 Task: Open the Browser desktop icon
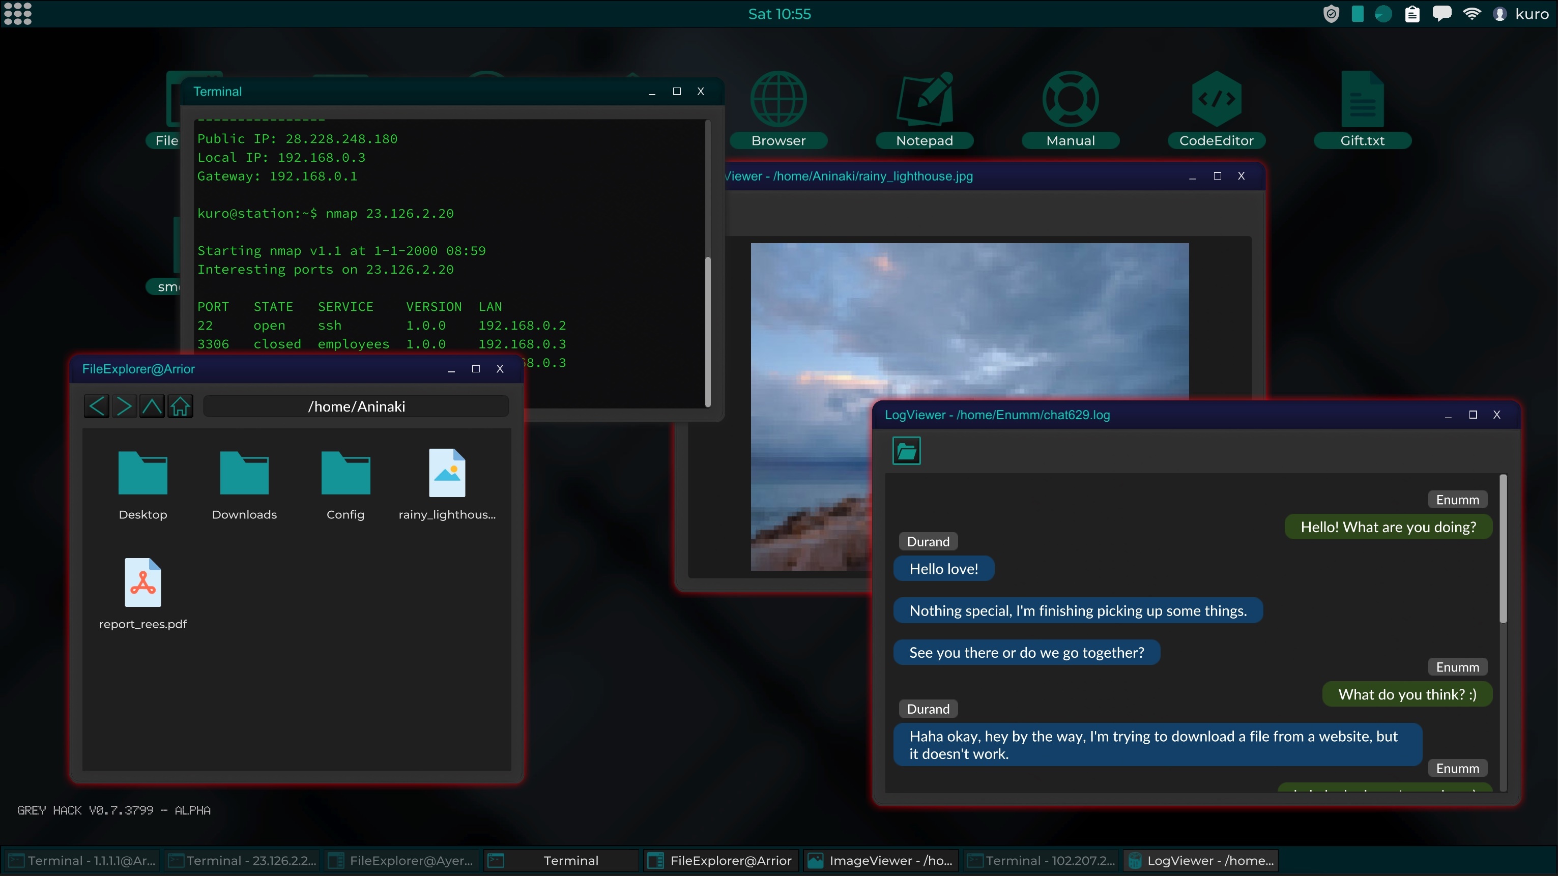(778, 100)
